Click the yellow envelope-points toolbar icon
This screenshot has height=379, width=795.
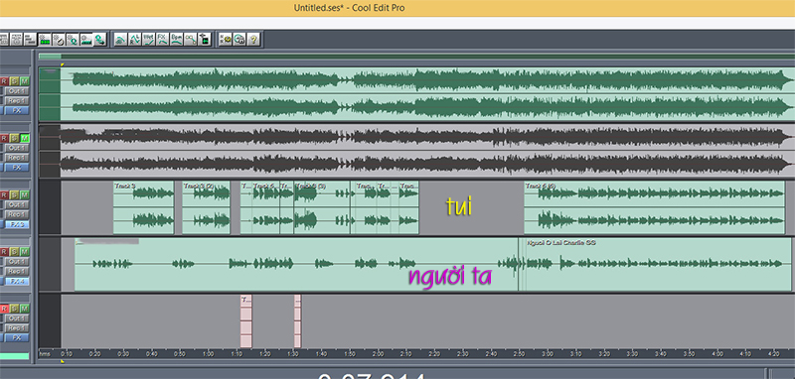(x=190, y=39)
